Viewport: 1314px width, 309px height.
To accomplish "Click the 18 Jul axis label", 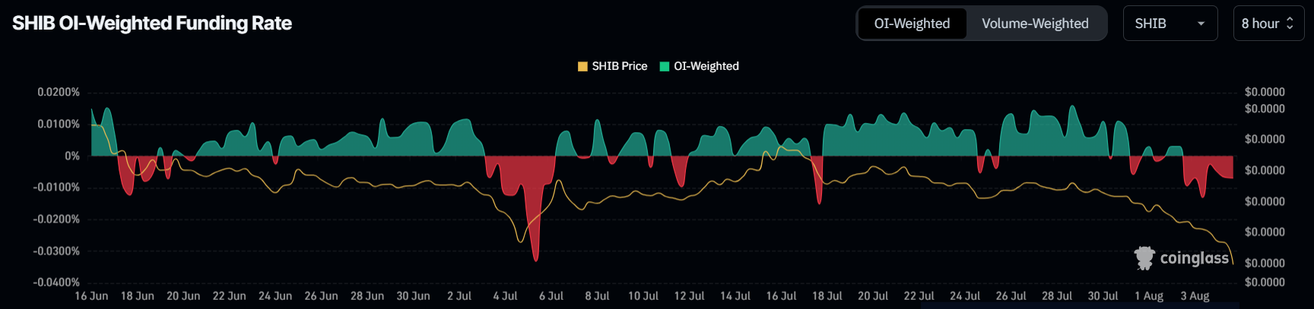I will pyautogui.click(x=827, y=296).
